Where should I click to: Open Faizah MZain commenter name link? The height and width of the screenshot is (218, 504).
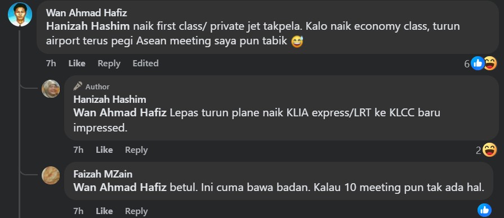103,174
